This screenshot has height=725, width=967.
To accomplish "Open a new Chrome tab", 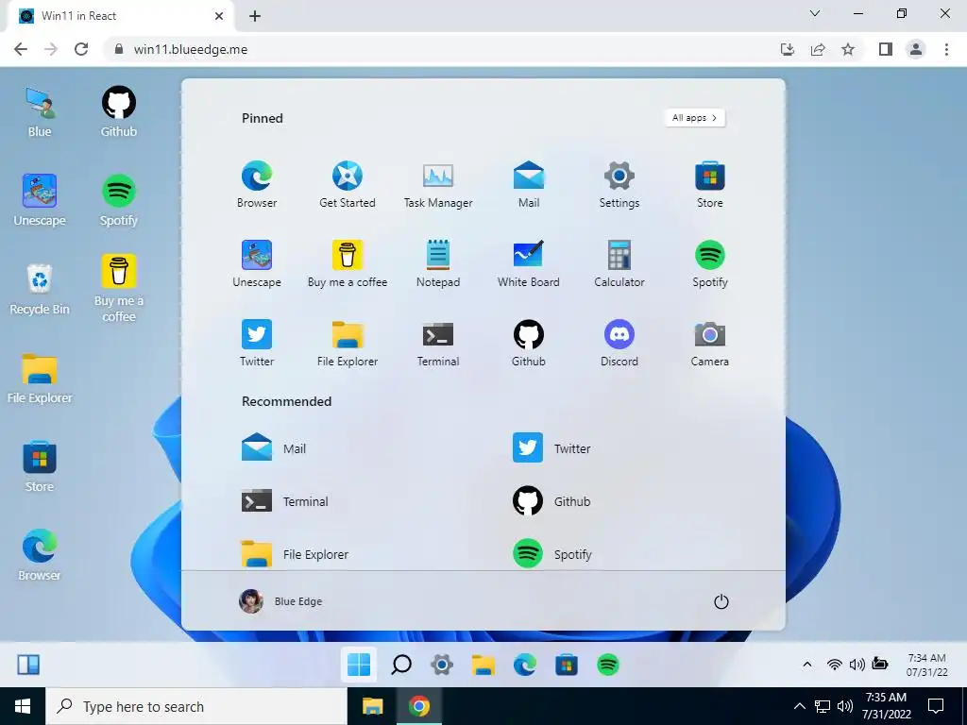I will coord(255,16).
